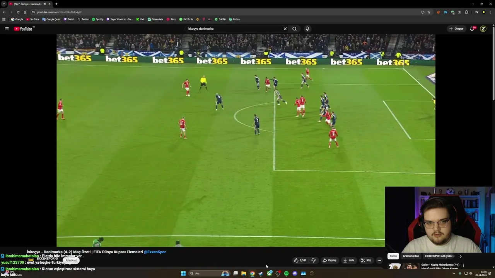495x278 pixels.
Task: Open the browser extensions puzzle menu
Action: point(466,12)
